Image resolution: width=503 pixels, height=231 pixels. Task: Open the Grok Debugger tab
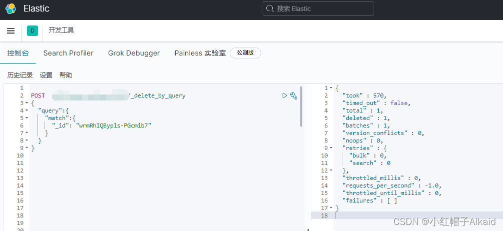(x=134, y=53)
